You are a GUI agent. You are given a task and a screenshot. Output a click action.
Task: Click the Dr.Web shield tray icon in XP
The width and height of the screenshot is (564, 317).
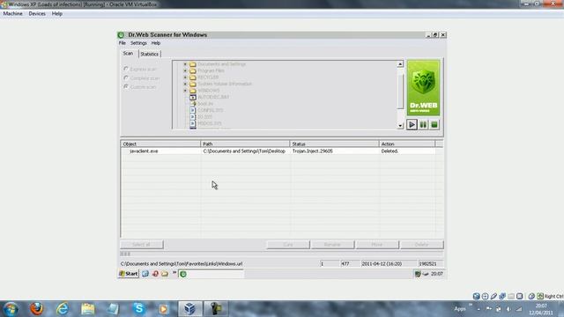point(418,274)
